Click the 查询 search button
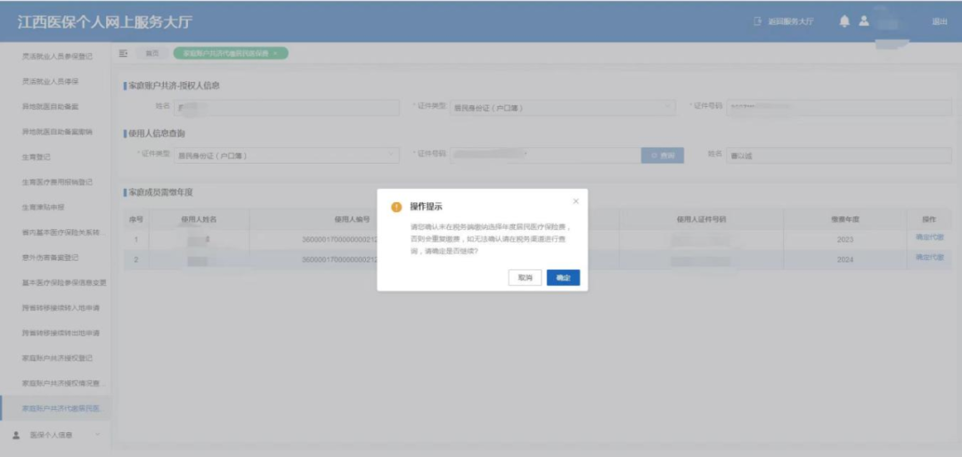962x457 pixels. pos(663,155)
